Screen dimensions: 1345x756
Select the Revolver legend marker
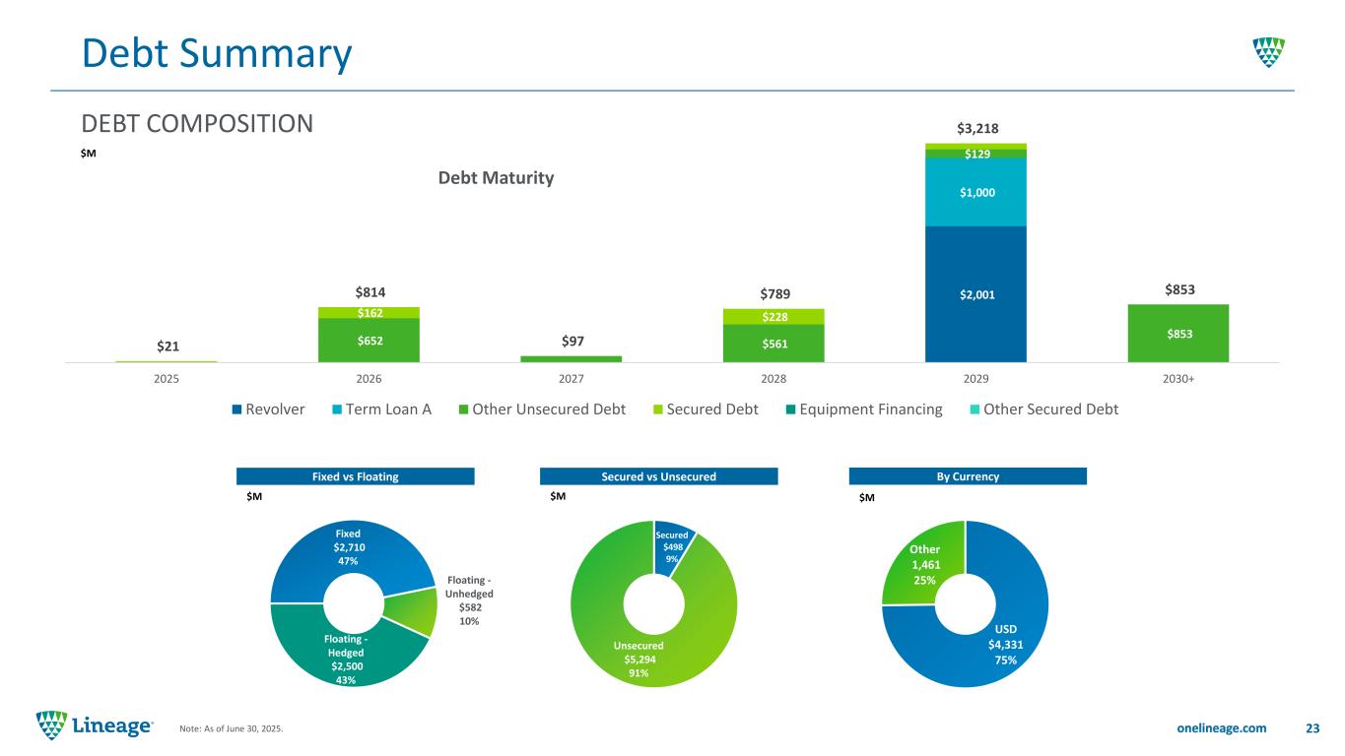pyautogui.click(x=236, y=409)
